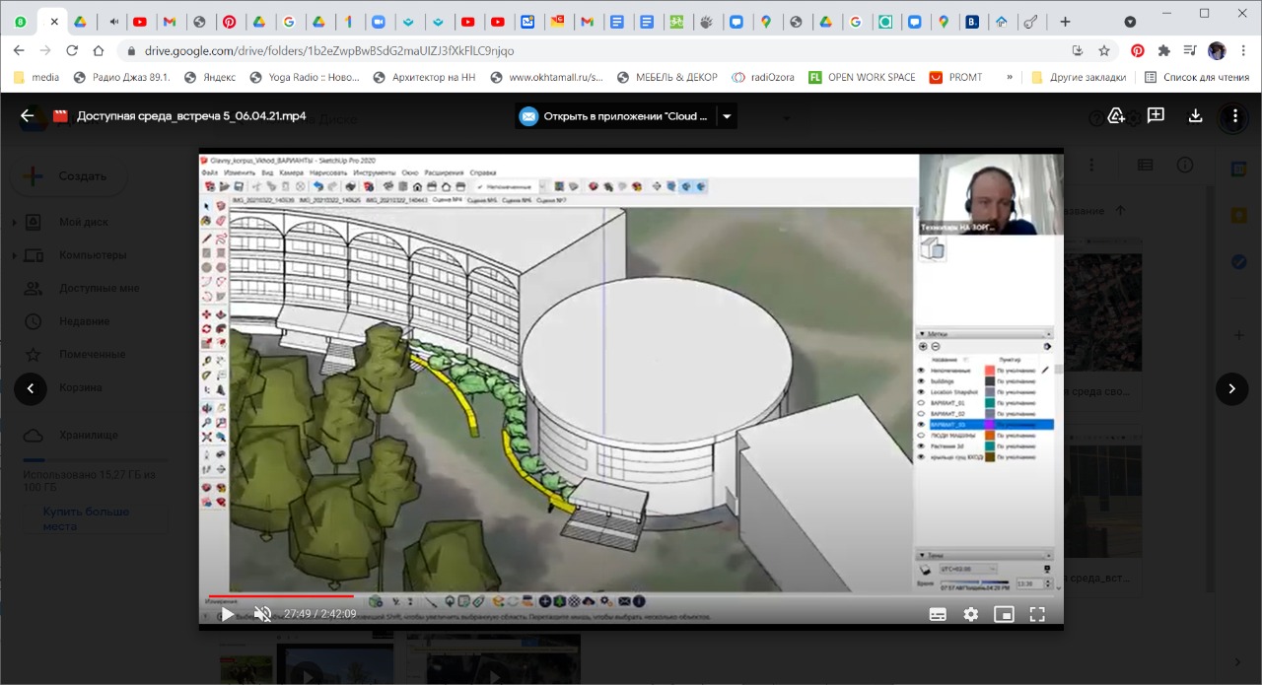
Task: Switch to the Booking B. tab
Action: point(972,21)
